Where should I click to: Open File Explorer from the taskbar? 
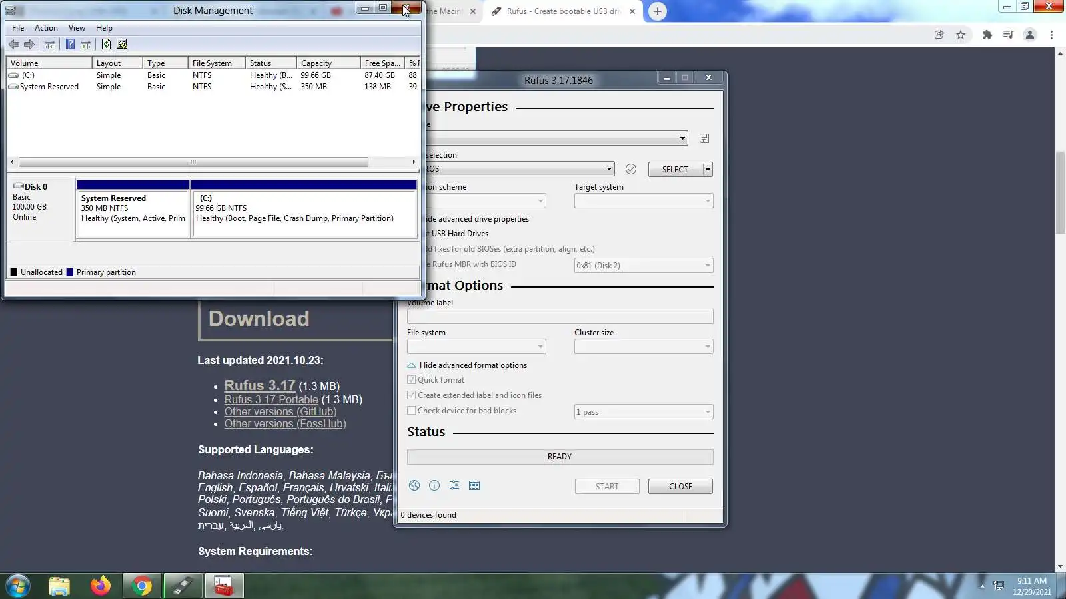[59, 586]
